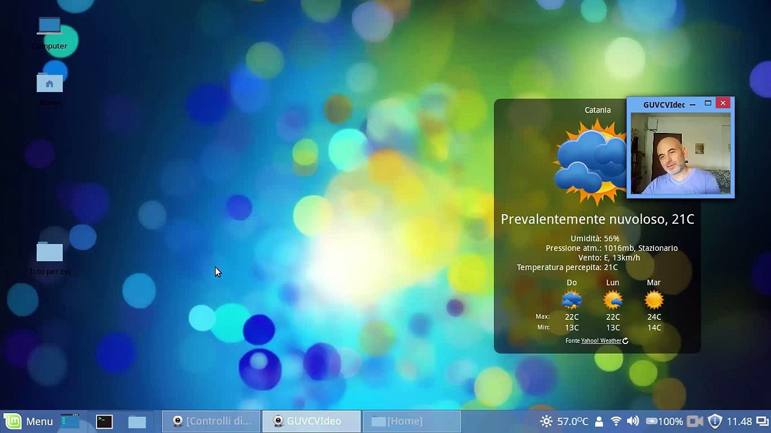The width and height of the screenshot is (771, 433).
Task: Select the Foto per Evi folder
Action: click(49, 259)
